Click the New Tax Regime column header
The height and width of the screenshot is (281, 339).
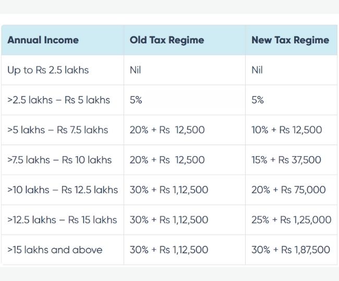[x=290, y=40]
